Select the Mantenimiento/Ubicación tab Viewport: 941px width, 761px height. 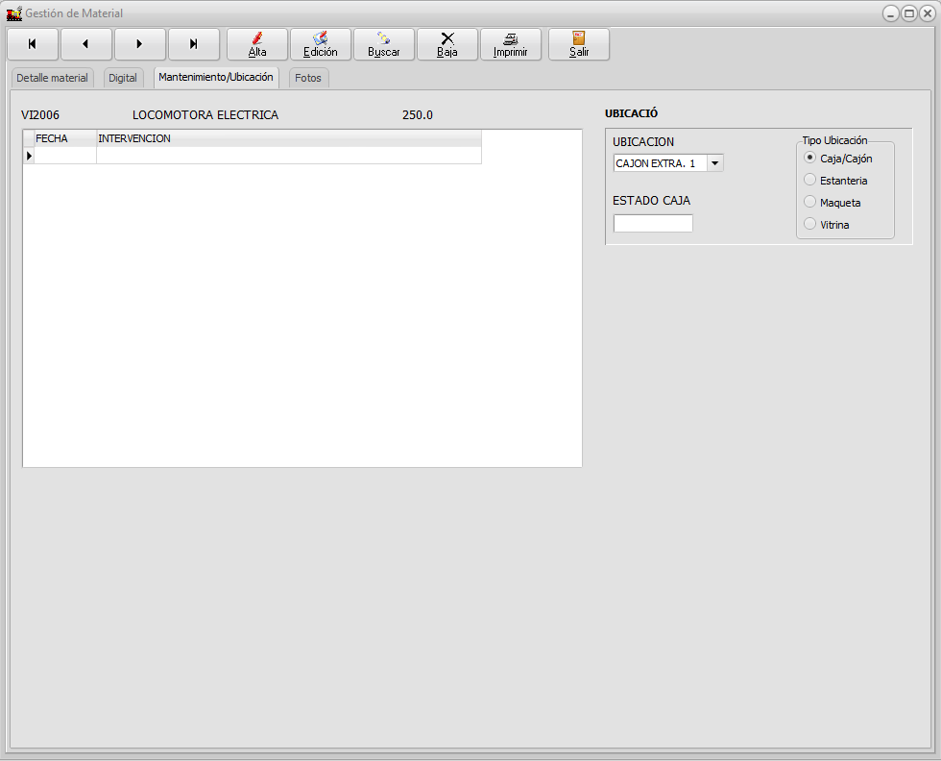(x=216, y=77)
